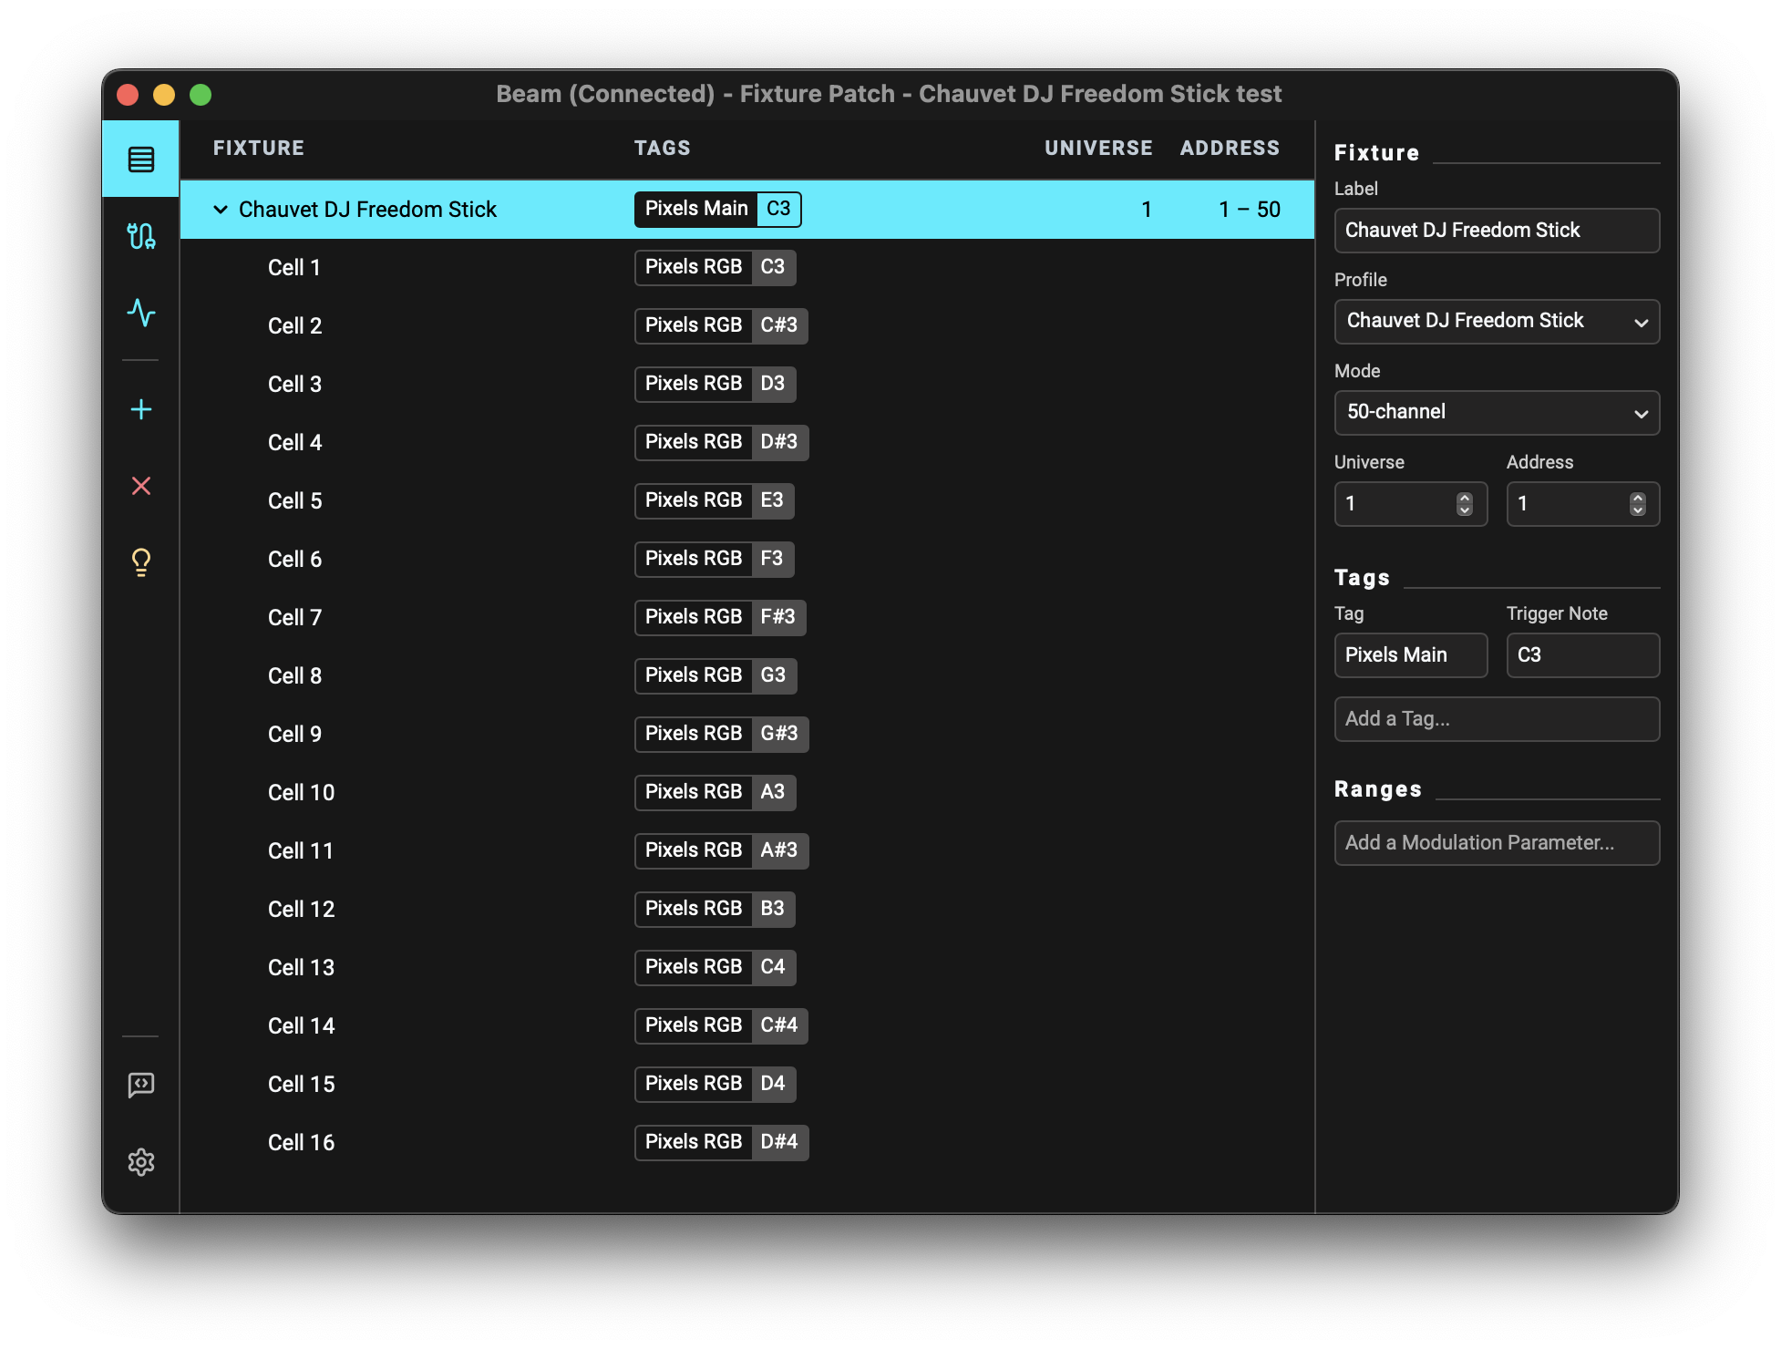
Task: Open the Profile dropdown
Action: click(x=1496, y=322)
